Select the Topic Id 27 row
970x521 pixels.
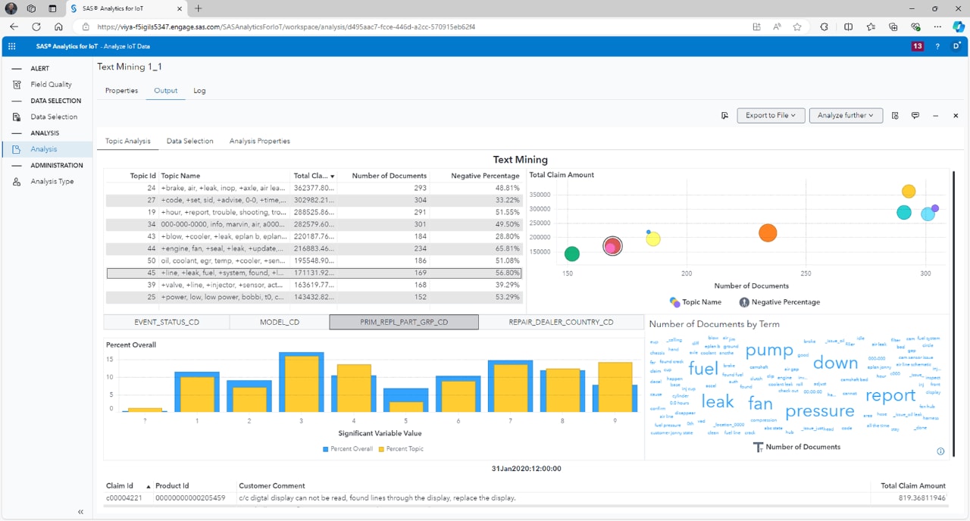point(313,200)
